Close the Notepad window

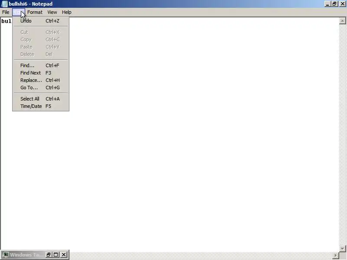pos(342,4)
